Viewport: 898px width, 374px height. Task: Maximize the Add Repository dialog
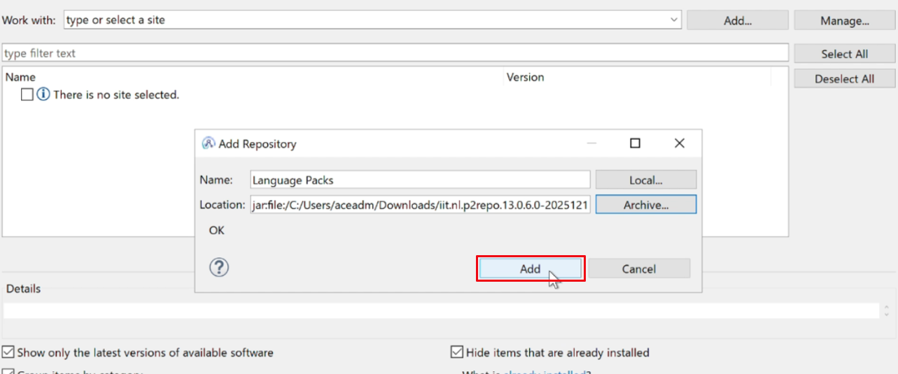635,143
